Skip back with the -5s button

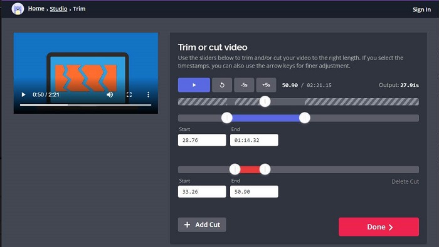244,85
